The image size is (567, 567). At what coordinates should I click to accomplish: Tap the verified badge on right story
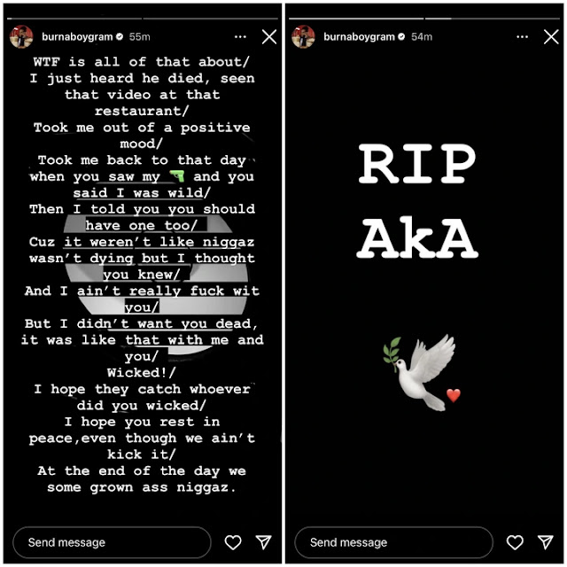(401, 36)
